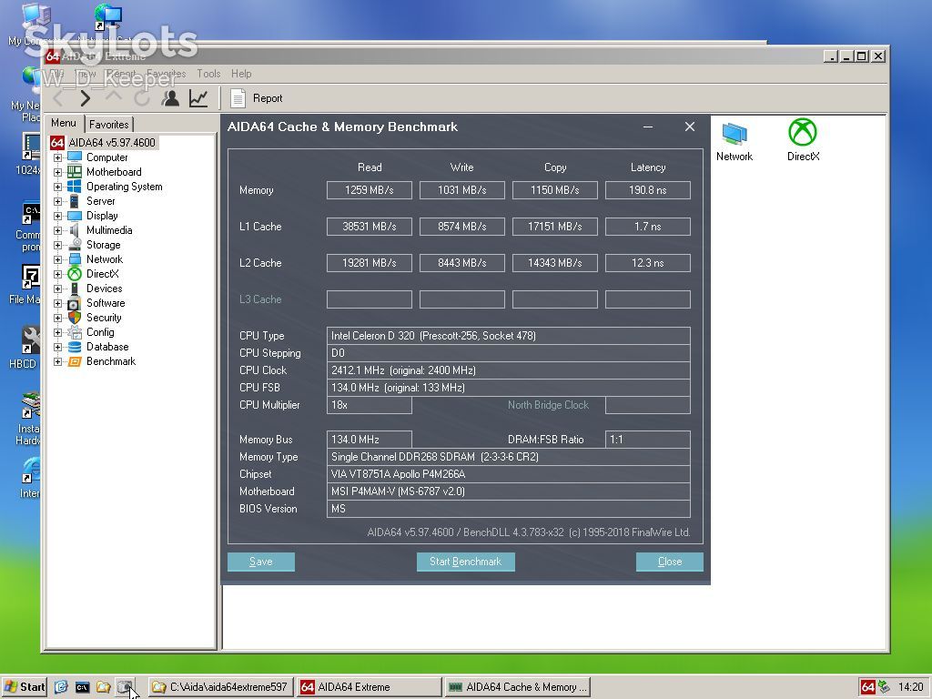Click the Report document icon
The height and width of the screenshot is (699, 932).
point(238,98)
